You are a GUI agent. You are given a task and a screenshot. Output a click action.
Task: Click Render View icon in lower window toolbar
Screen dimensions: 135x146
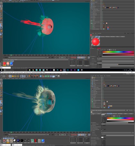[32, 76]
